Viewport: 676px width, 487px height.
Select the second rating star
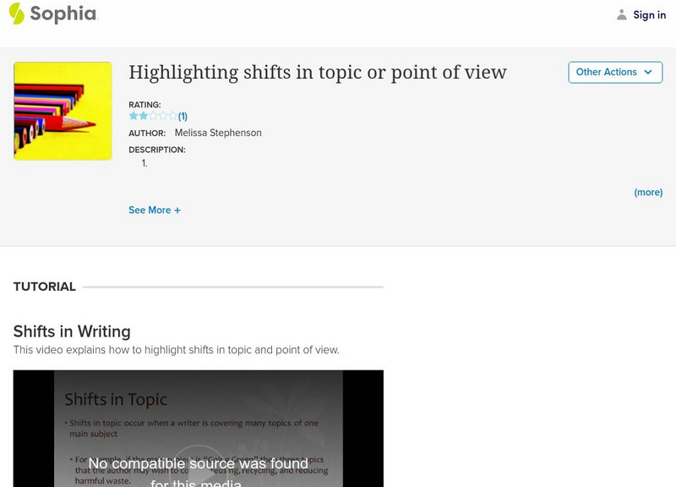tap(143, 116)
